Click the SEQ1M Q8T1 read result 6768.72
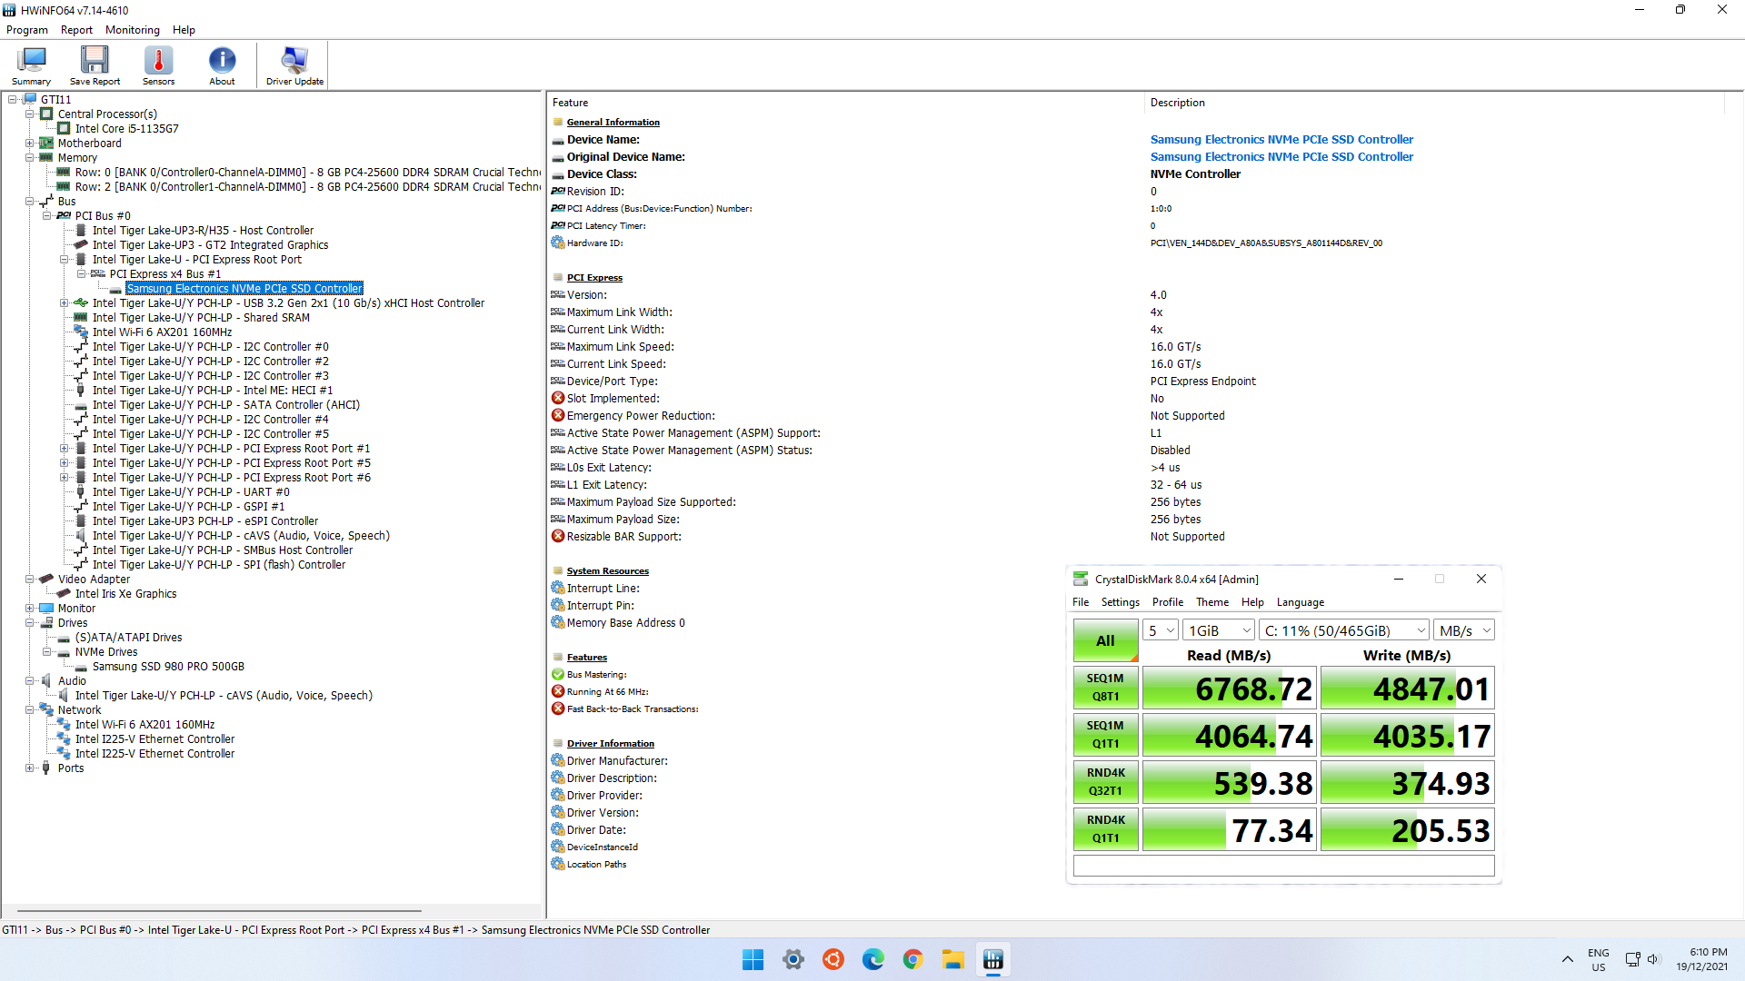 (1230, 689)
